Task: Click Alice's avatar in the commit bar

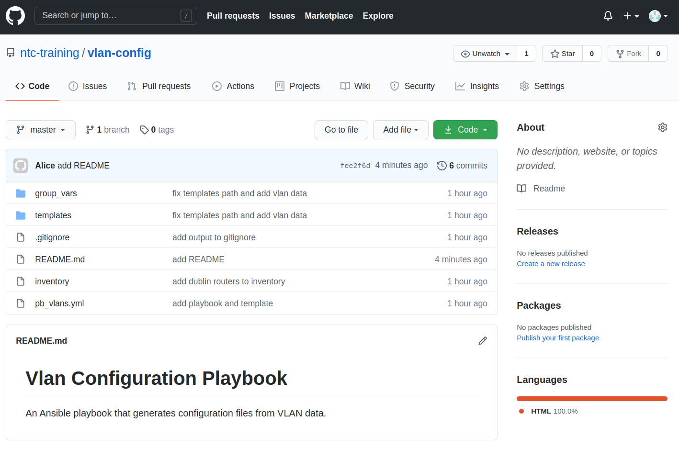Action: tap(21, 166)
